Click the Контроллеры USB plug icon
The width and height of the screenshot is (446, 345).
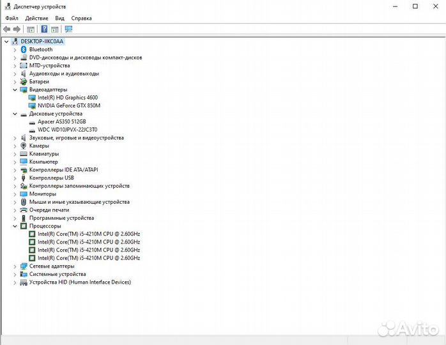[24, 178]
